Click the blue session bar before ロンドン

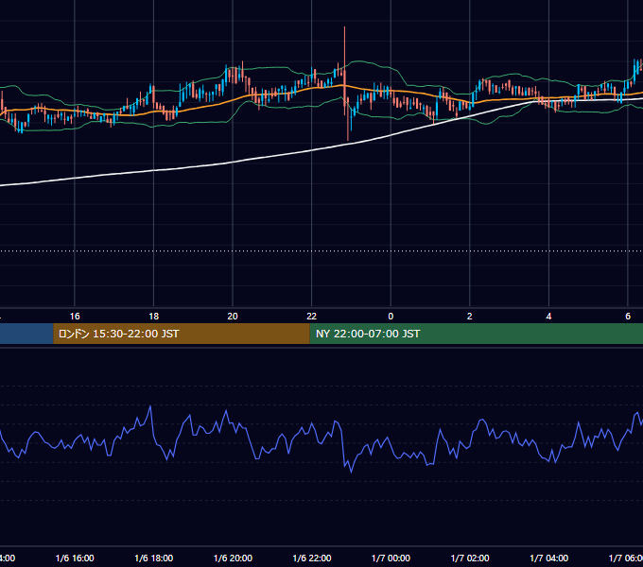(x=26, y=334)
